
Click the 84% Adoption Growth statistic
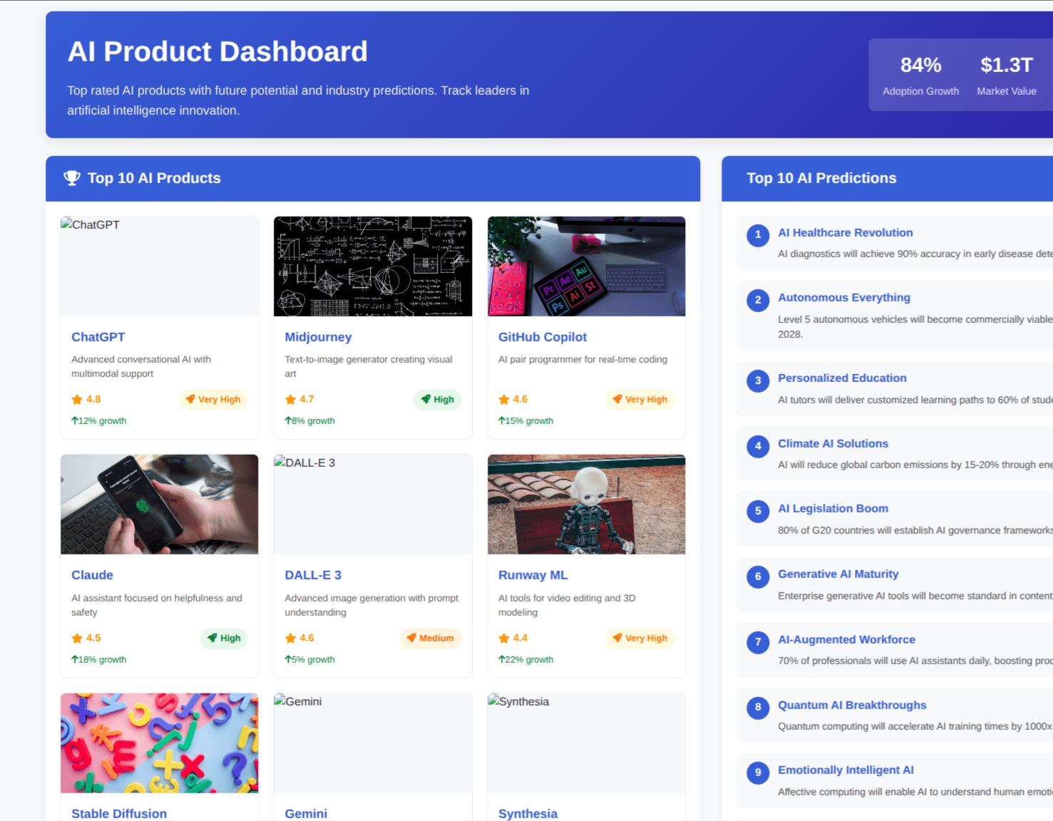point(920,76)
